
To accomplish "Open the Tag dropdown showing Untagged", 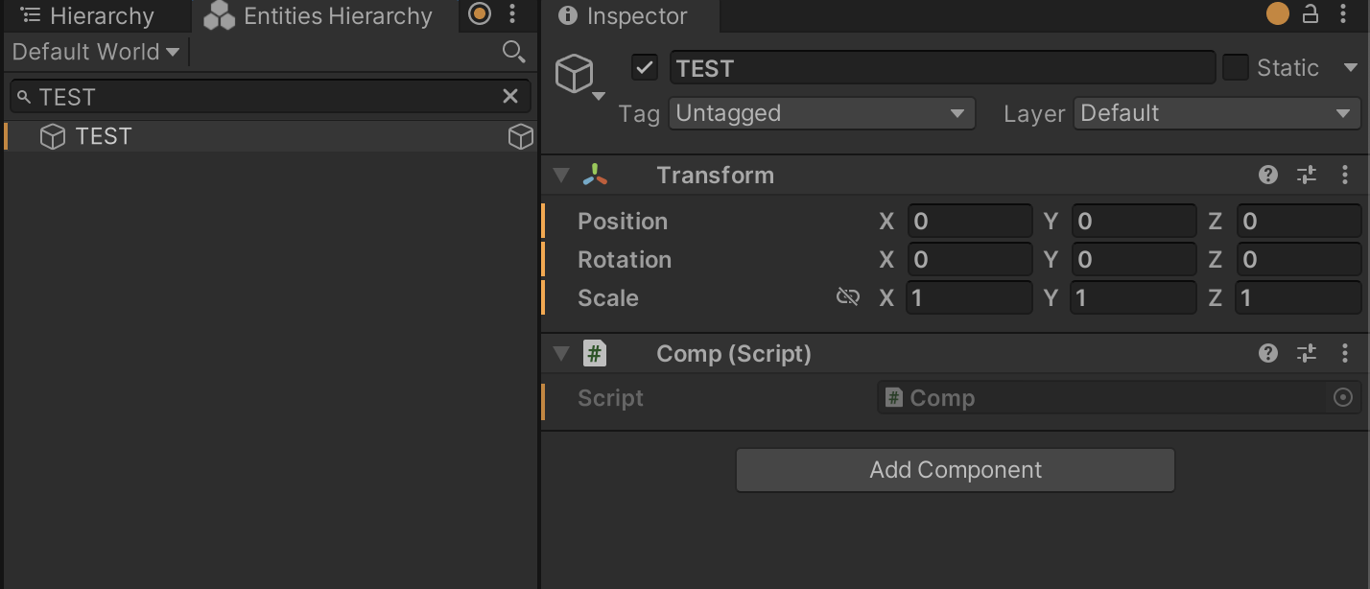I will pos(821,113).
